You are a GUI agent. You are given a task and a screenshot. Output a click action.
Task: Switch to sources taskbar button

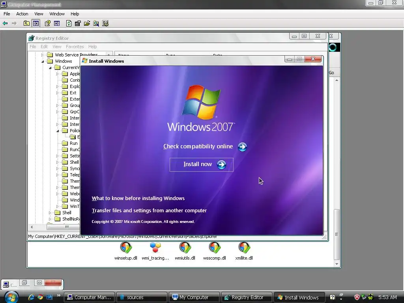tap(142, 297)
